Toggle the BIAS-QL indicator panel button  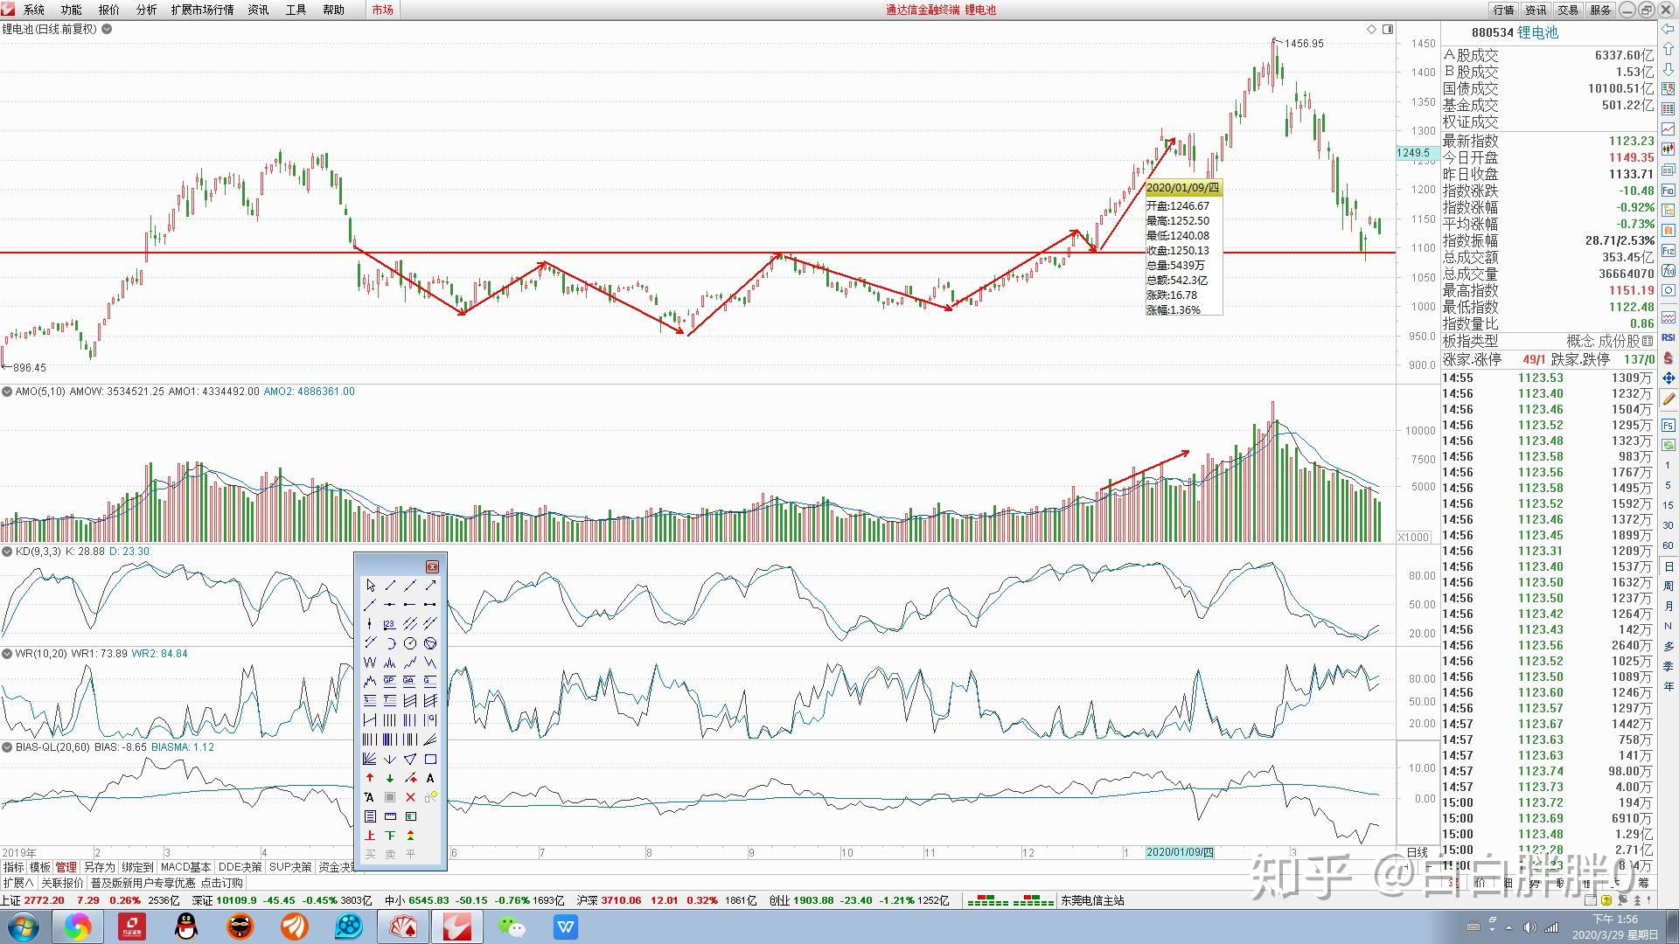click(7, 747)
